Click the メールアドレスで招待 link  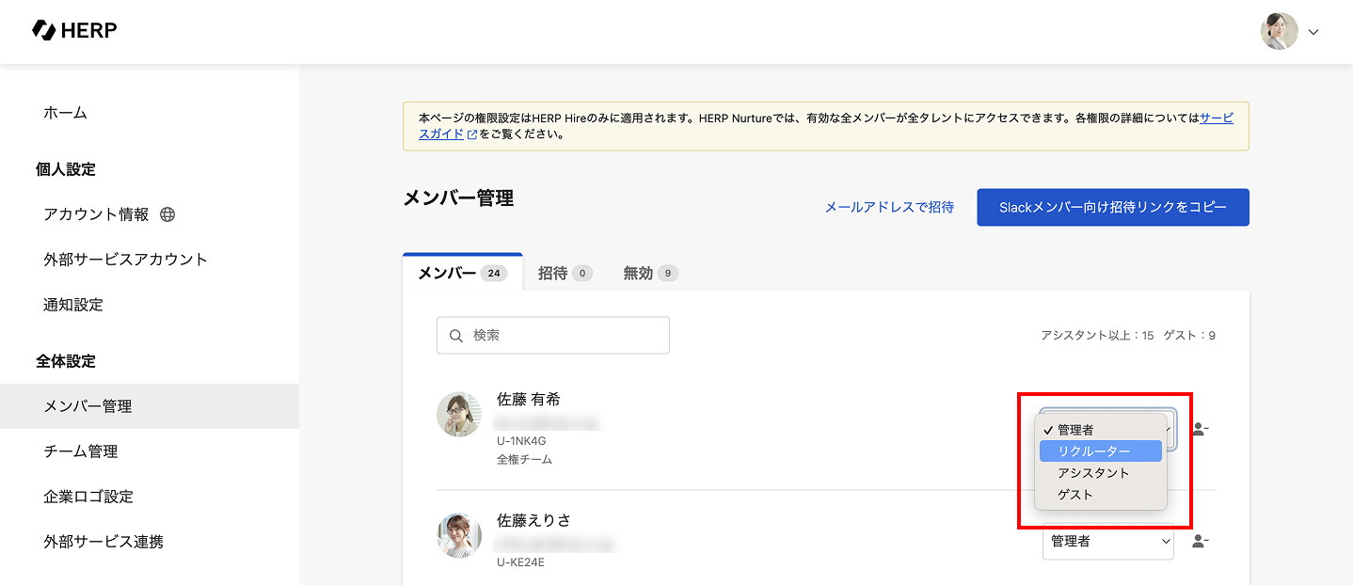point(889,207)
